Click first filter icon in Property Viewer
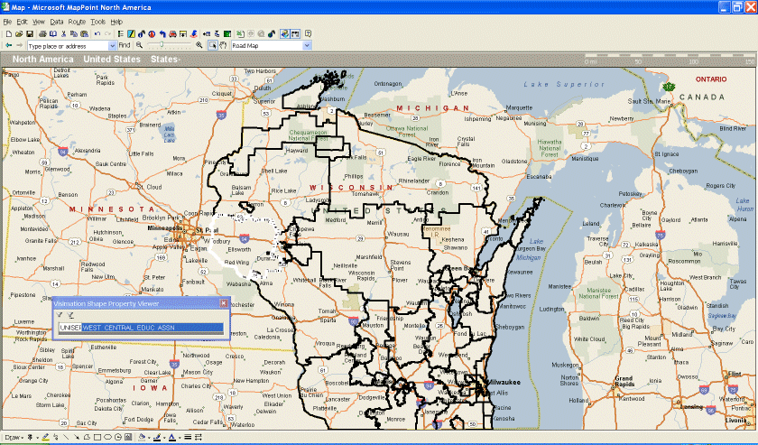This screenshot has width=758, height=445. click(x=60, y=315)
